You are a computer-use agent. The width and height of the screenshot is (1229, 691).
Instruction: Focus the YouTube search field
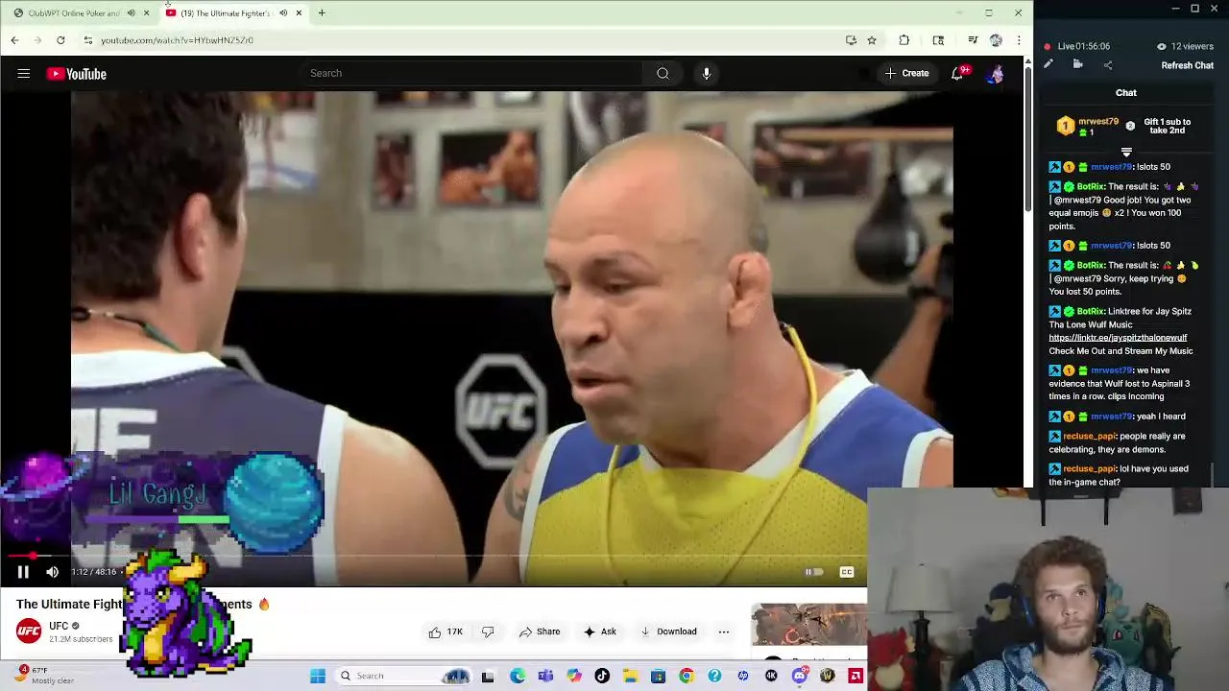pos(470,73)
